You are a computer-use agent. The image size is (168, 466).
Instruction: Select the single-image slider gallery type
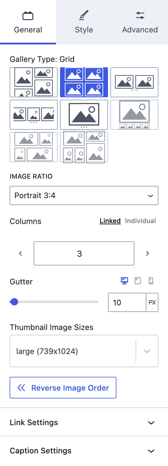[84, 115]
